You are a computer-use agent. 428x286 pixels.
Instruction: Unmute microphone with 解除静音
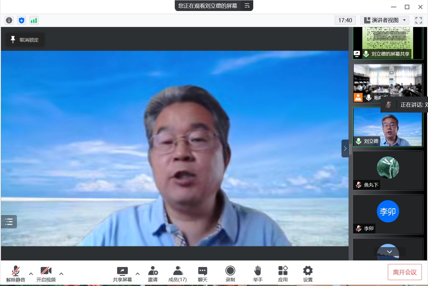(16, 274)
